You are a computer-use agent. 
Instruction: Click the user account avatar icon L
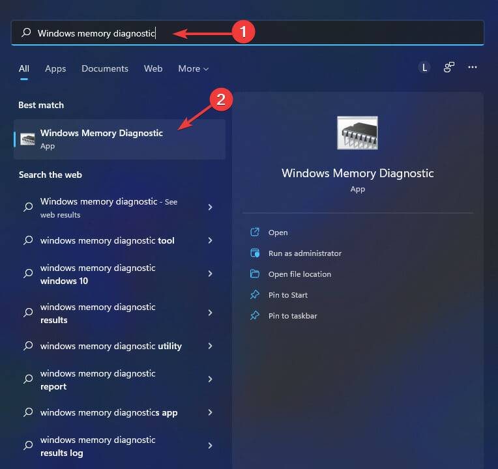(x=424, y=68)
